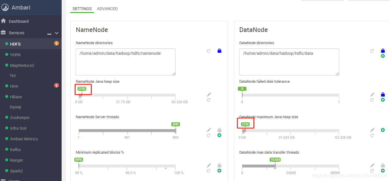Edit DataNode maximum Java heap size

click(x=372, y=130)
